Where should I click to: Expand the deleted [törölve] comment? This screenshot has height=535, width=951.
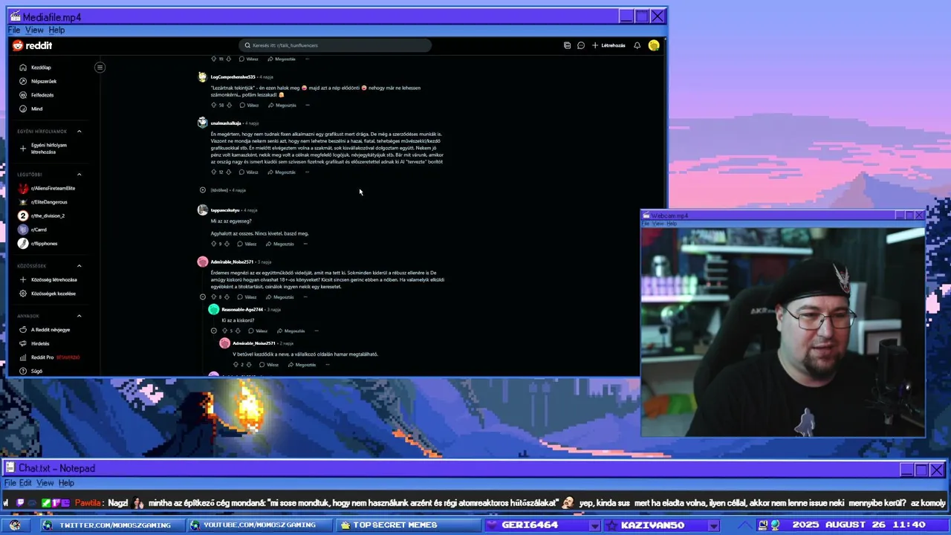203,189
